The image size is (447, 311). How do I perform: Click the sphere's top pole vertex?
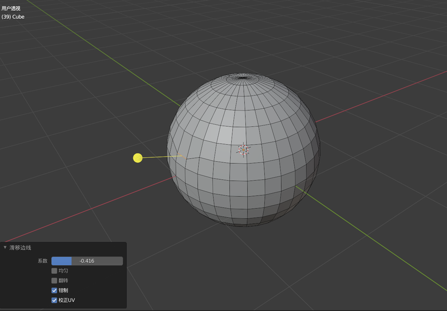[242, 77]
